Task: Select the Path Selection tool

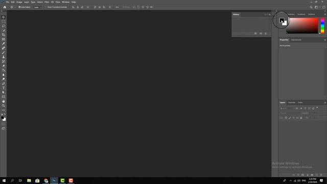Action: pos(4,93)
